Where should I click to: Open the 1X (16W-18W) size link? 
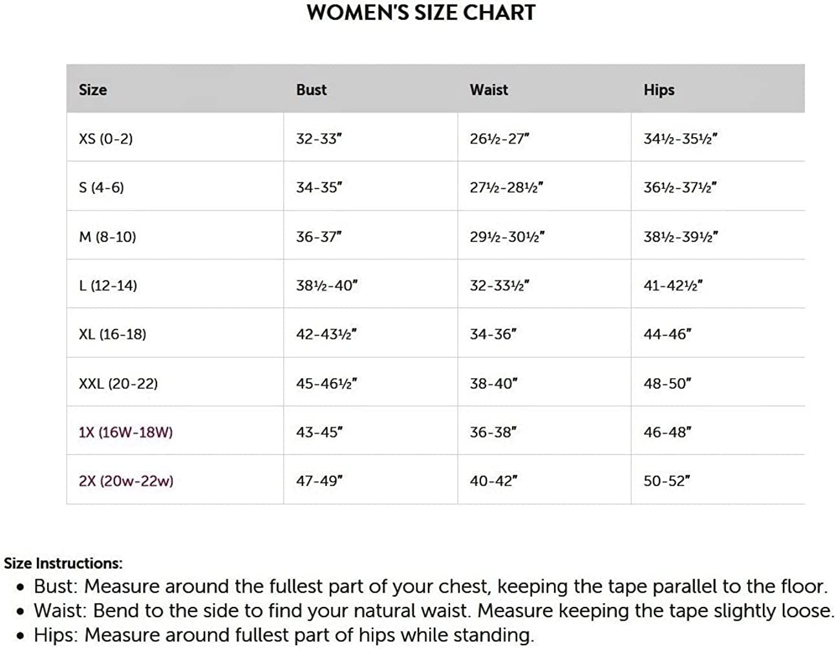pyautogui.click(x=126, y=432)
